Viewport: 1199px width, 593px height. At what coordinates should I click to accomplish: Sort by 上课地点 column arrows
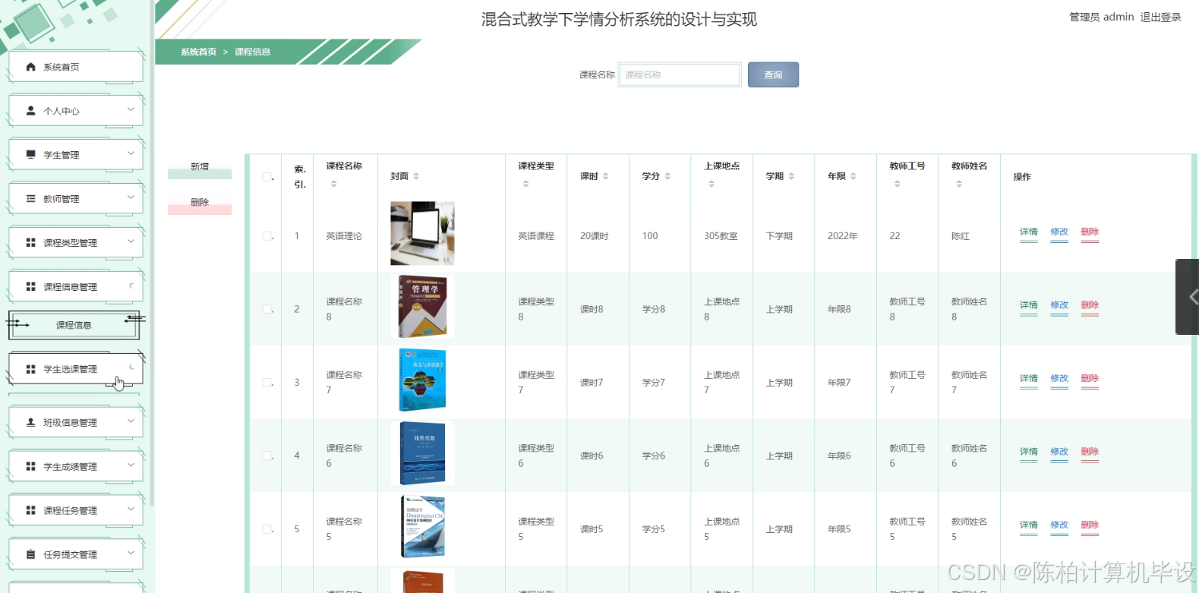tap(712, 184)
